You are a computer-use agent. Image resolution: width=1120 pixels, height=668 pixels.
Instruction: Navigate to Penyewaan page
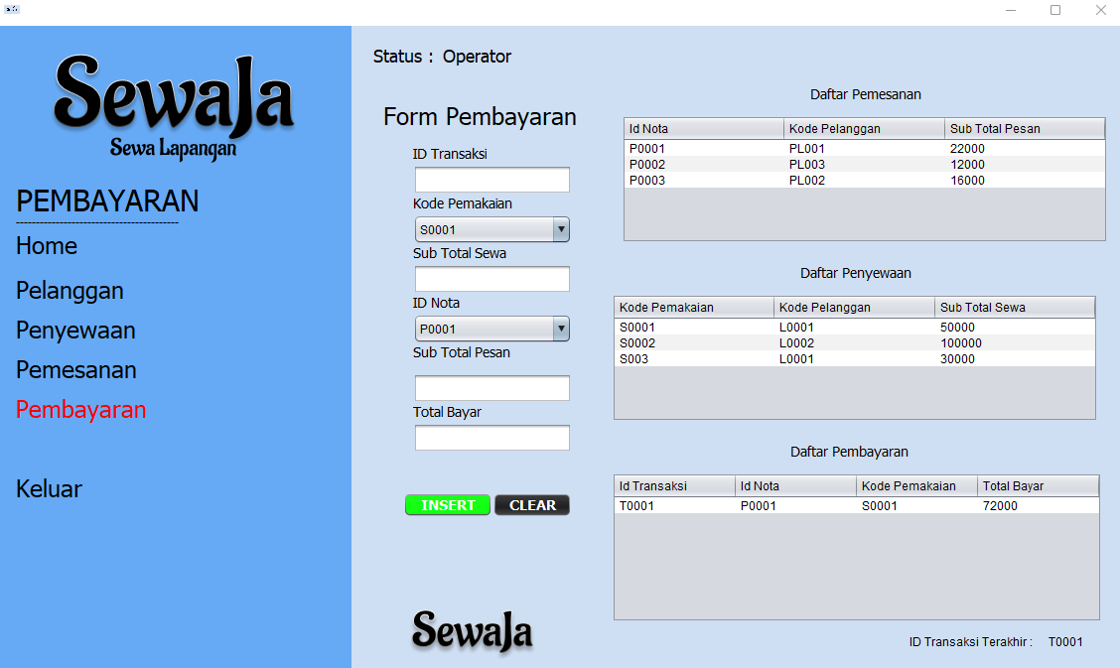pos(75,331)
